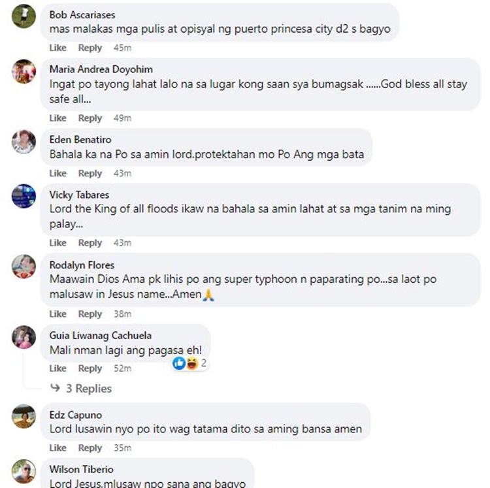Image resolution: width=490 pixels, height=488 pixels.
Task: Show the reaction count 2 on Guia's comment
Action: click(203, 363)
